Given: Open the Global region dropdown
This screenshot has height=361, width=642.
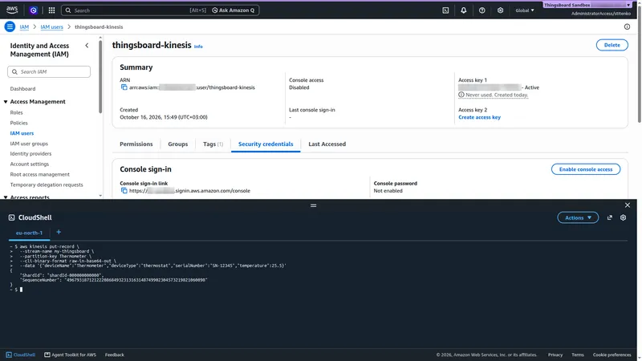Looking at the screenshot, I should coord(525,10).
